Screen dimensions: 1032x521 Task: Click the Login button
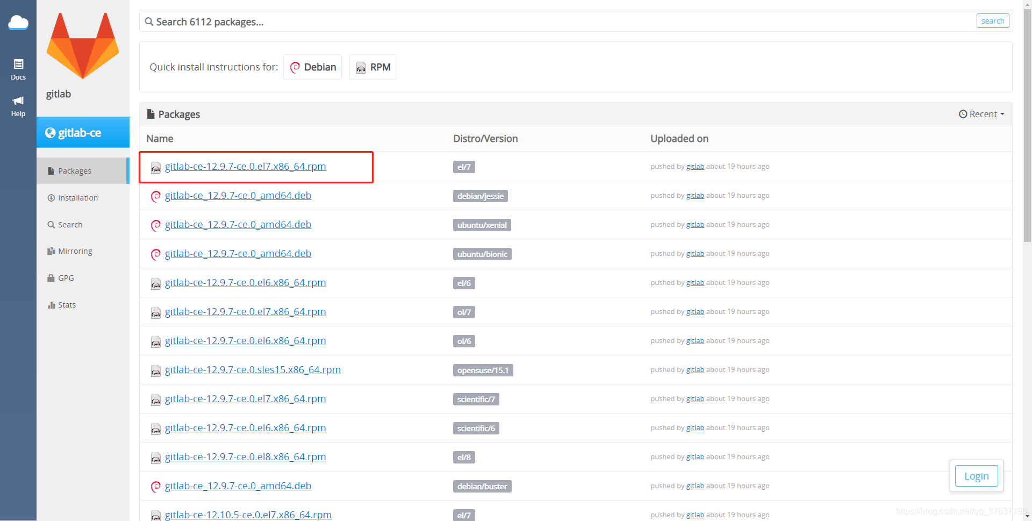tap(976, 476)
